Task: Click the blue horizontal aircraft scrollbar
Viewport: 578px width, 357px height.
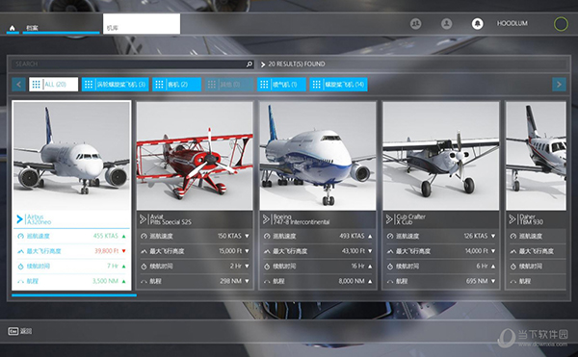Action: [x=74, y=295]
